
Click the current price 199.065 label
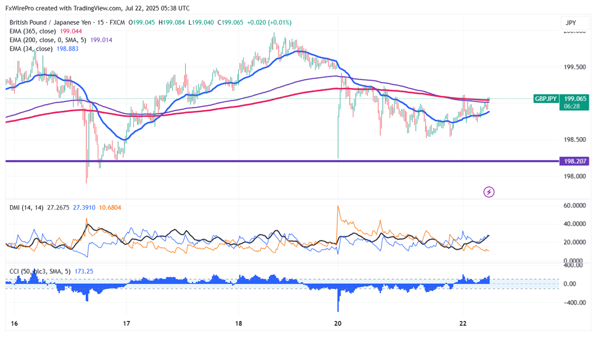pyautogui.click(x=575, y=99)
